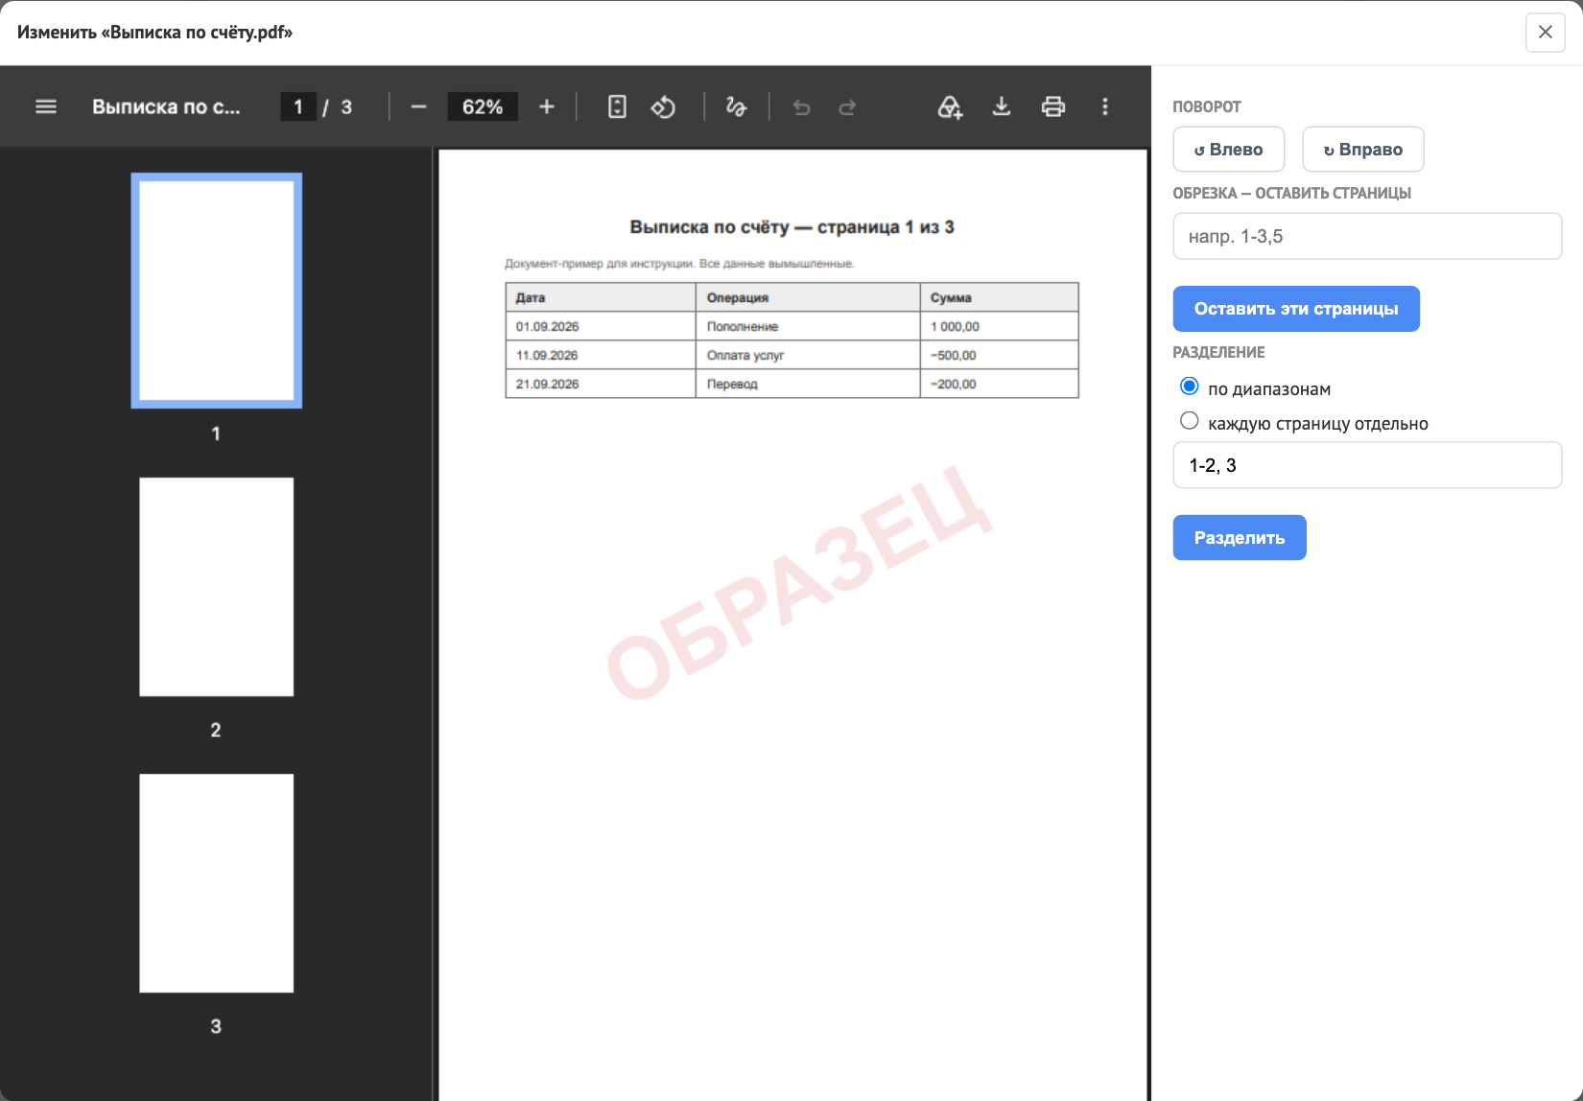The width and height of the screenshot is (1583, 1101).
Task: Click the crop pages input field
Action: coord(1367,236)
